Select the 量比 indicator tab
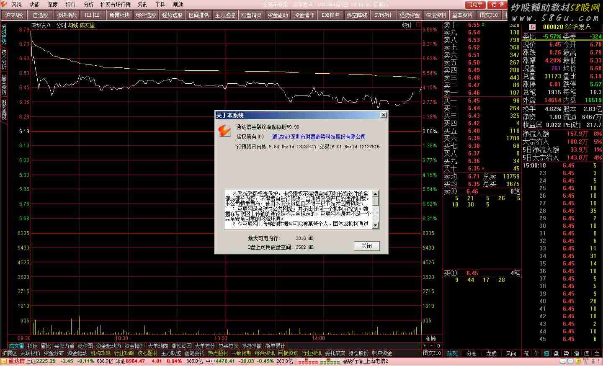Image resolution: width=603 pixels, height=366 pixels. coord(46,346)
